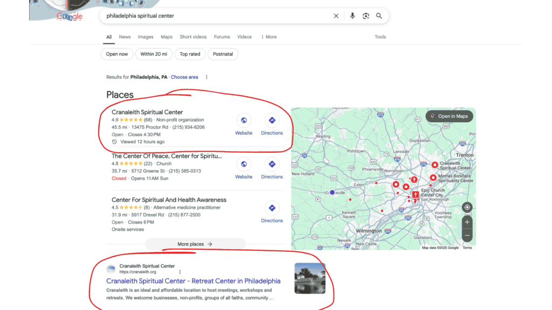552x310 pixels.
Task: Open Website icon for The Center Of Peace
Action: point(244,164)
